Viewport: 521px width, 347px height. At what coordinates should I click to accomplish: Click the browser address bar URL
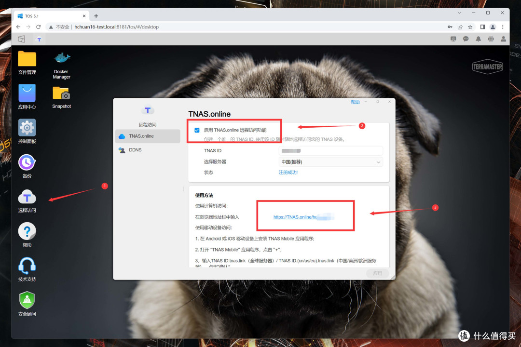(x=116, y=27)
